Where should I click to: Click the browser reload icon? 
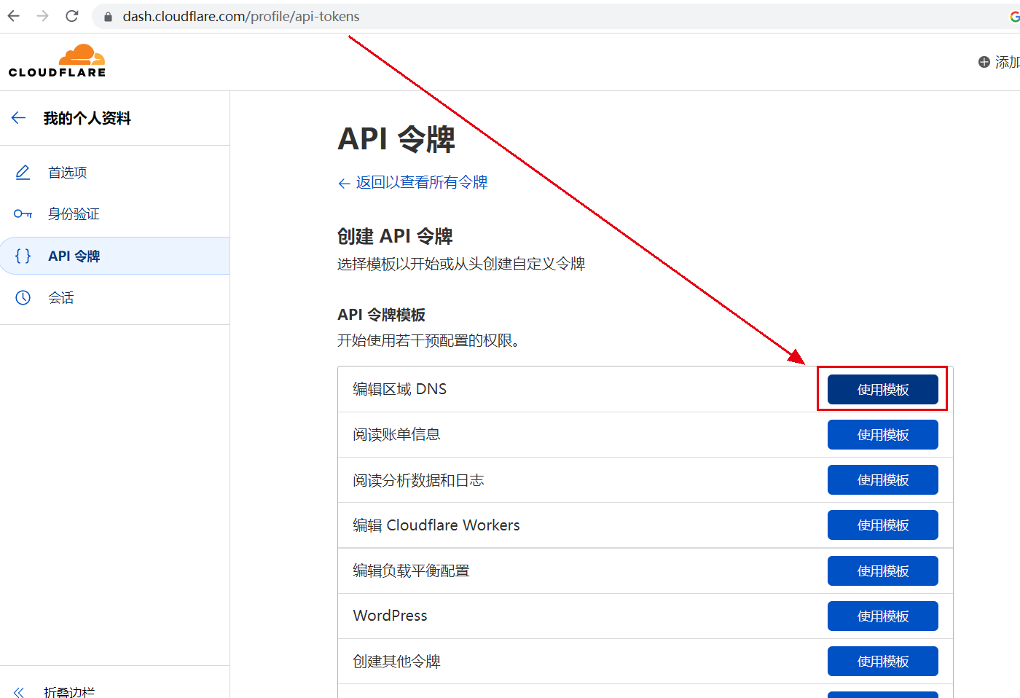pos(71,16)
